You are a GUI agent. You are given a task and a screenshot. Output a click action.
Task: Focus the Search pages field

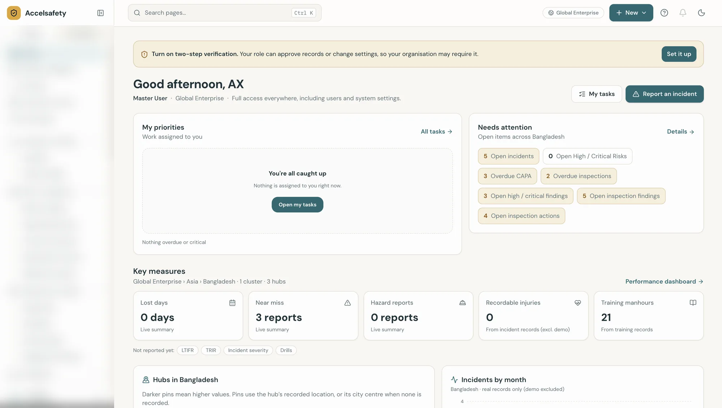pyautogui.click(x=225, y=13)
